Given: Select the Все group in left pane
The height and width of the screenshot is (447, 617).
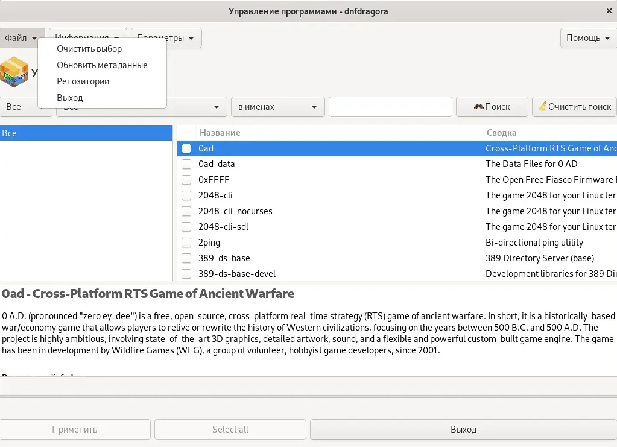Looking at the screenshot, I should click(x=86, y=133).
